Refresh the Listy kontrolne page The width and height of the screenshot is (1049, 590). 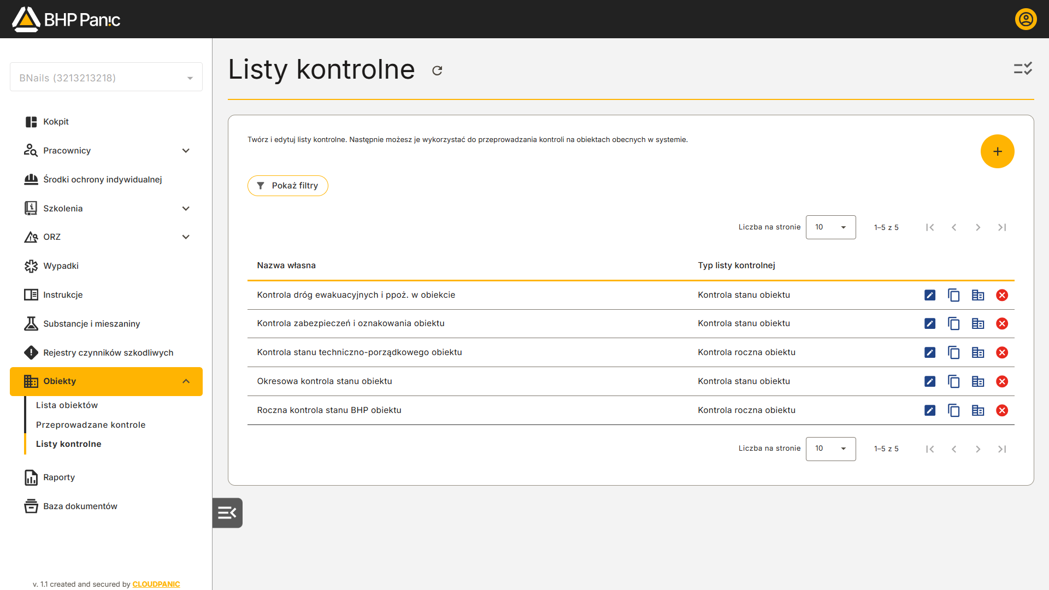[437, 70]
